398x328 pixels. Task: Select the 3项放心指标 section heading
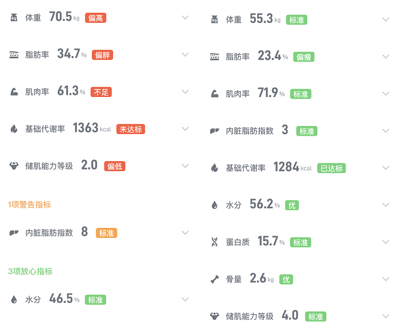tap(30, 271)
